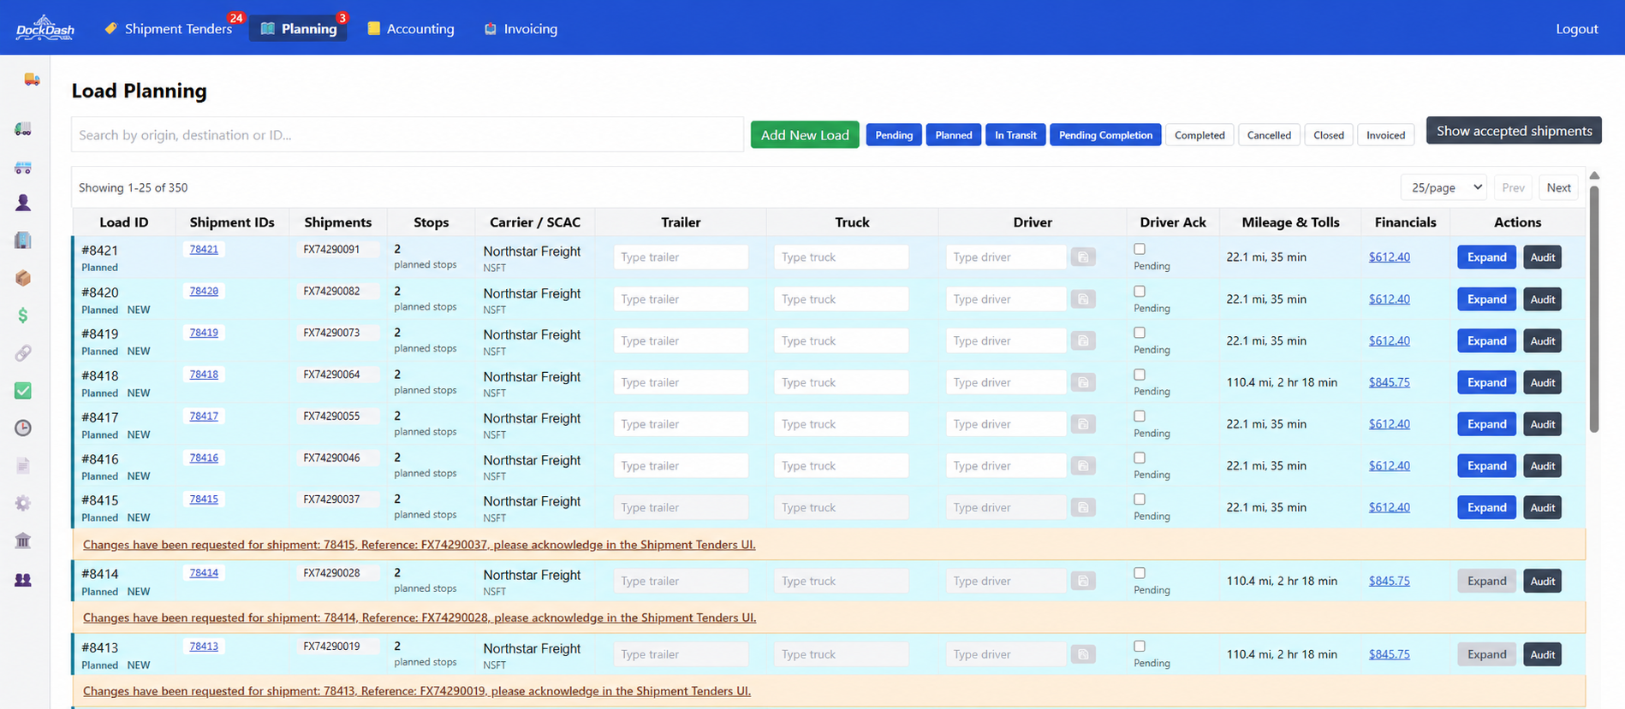Open the bus/trailer sidebar icon
Viewport: 1625px width, 709px height.
click(23, 167)
